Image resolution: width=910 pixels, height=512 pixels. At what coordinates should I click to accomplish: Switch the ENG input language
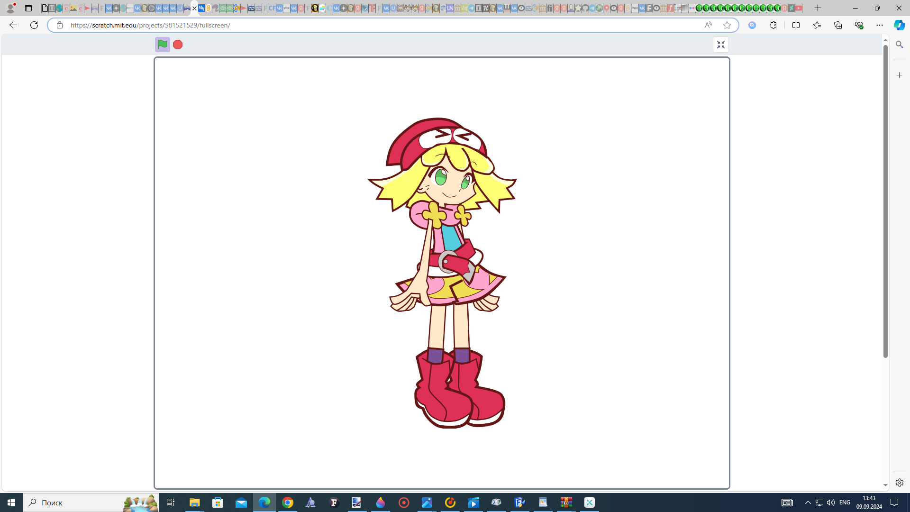(x=845, y=503)
